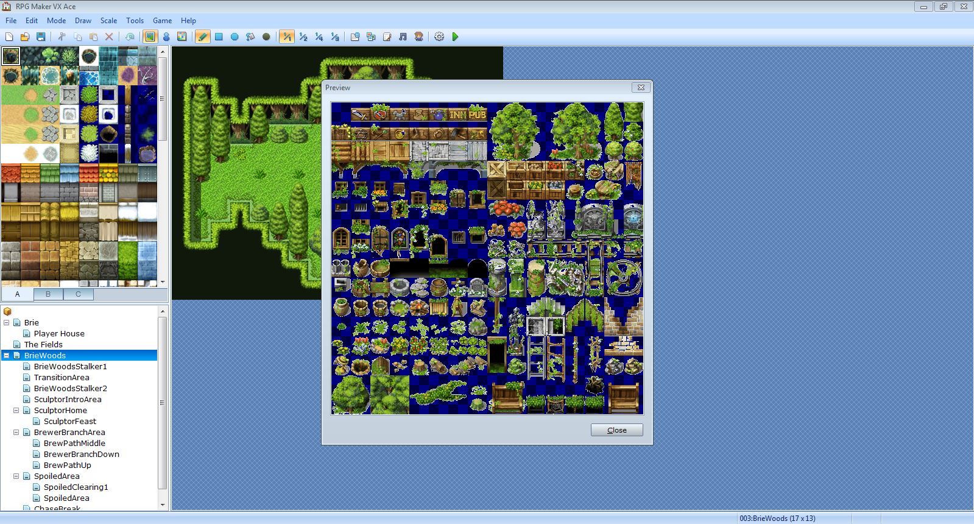Open the Help menu
Image resolution: width=974 pixels, height=524 pixels.
(188, 20)
